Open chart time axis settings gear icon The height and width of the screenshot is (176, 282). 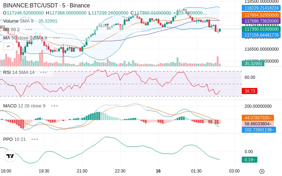point(262,171)
